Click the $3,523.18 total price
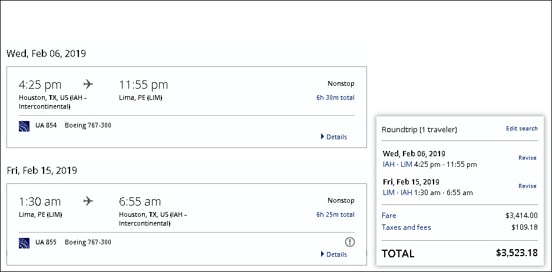Image resolution: width=552 pixels, height=272 pixels. [517, 254]
